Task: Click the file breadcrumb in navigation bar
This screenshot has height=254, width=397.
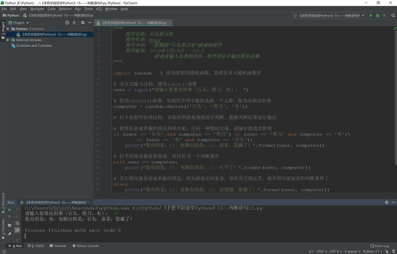Action: pos(58,15)
